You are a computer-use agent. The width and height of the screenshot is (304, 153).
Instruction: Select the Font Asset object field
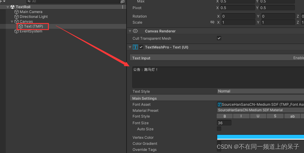[x=260, y=105]
